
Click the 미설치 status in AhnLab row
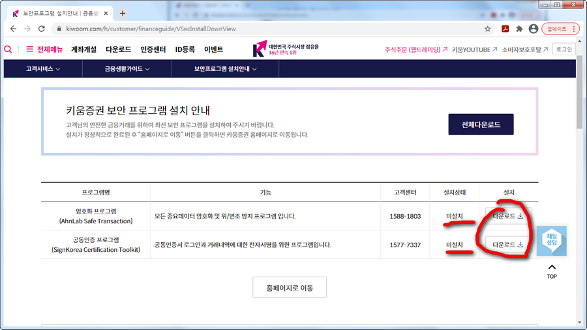455,216
